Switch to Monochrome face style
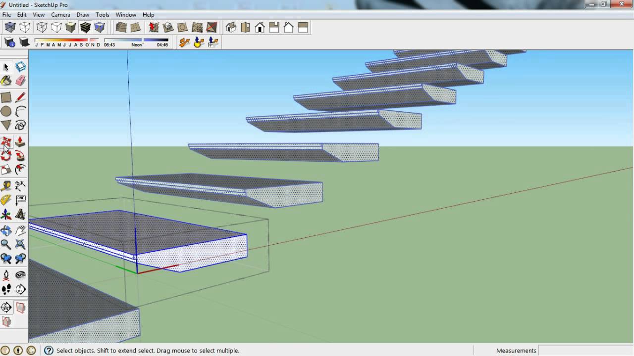 pos(100,27)
